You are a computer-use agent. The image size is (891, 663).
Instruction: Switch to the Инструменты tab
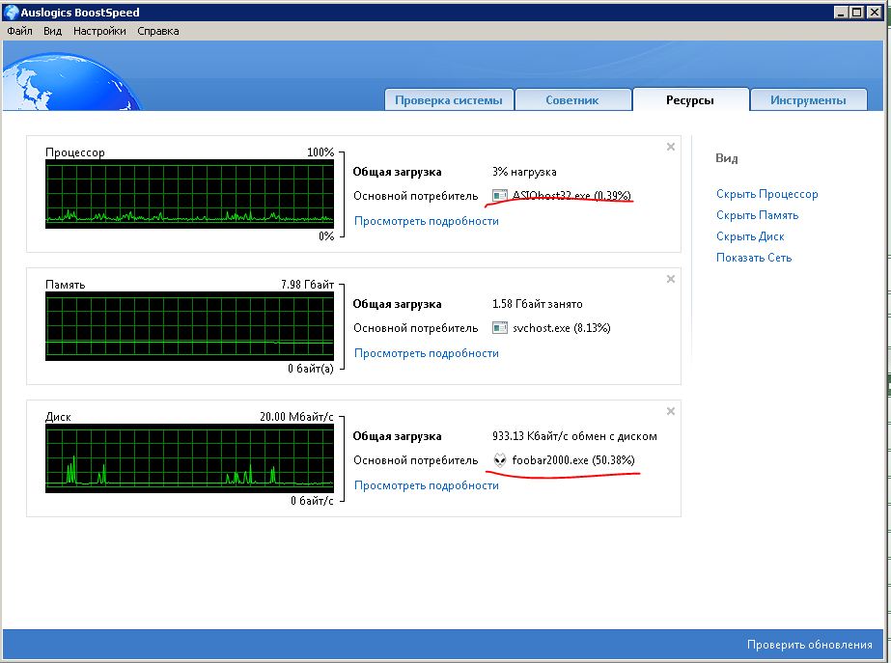pyautogui.click(x=808, y=100)
